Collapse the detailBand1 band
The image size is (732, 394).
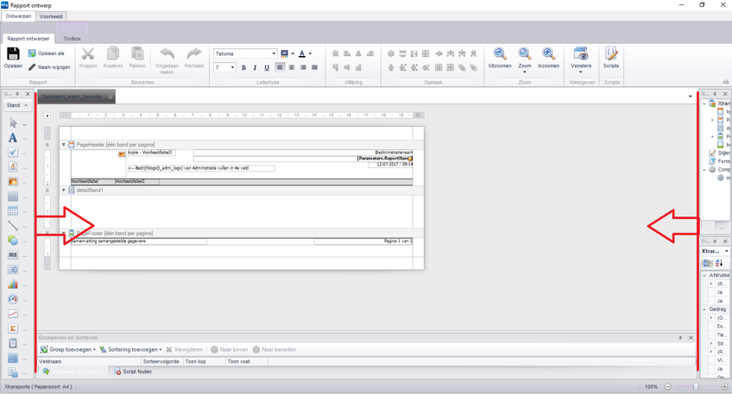(x=64, y=191)
